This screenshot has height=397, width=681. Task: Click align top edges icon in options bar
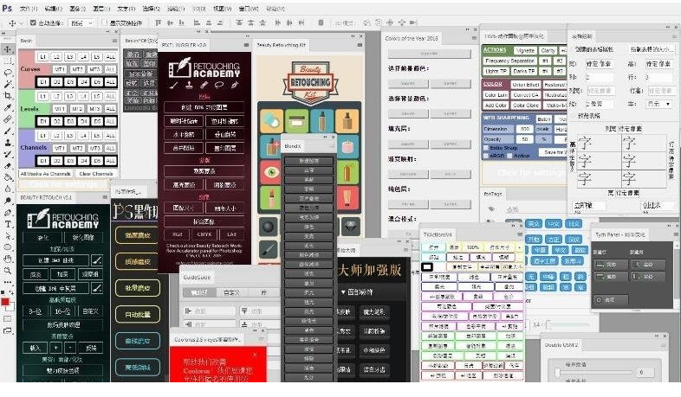click(158, 22)
